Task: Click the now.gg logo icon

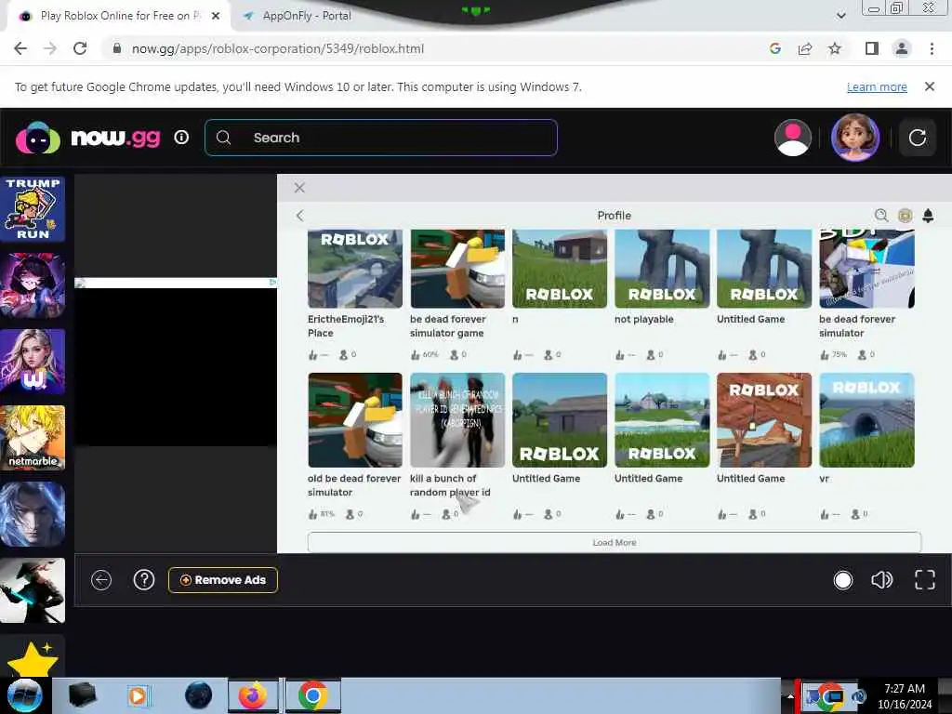Action: click(37, 139)
